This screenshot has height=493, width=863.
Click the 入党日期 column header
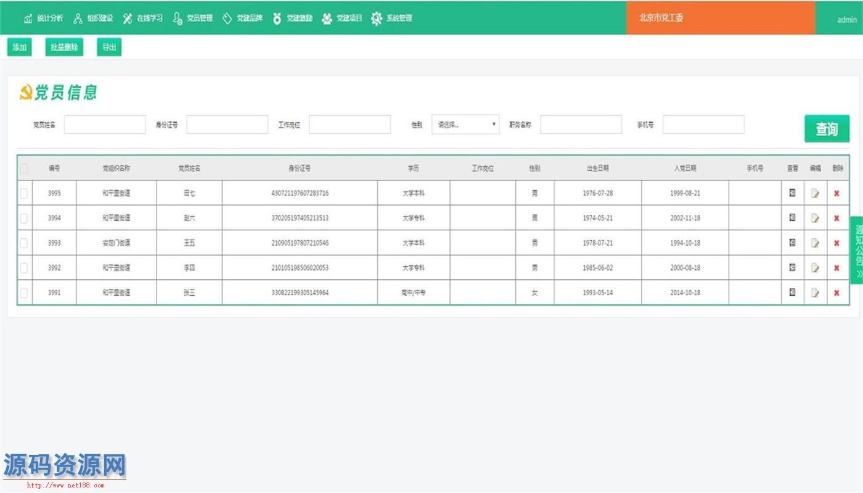685,168
